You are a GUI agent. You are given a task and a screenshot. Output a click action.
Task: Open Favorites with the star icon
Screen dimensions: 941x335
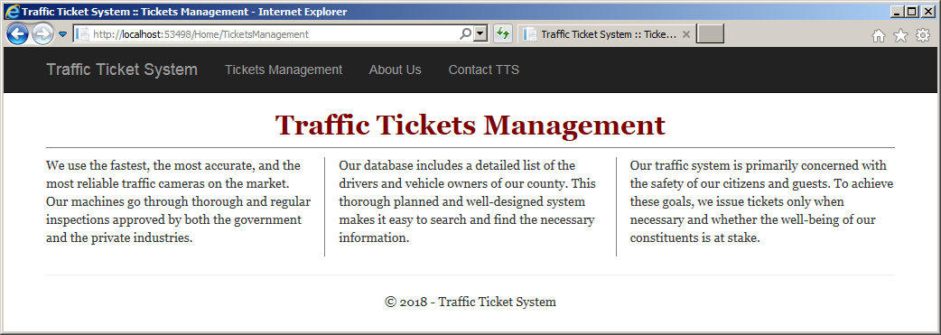pos(900,36)
